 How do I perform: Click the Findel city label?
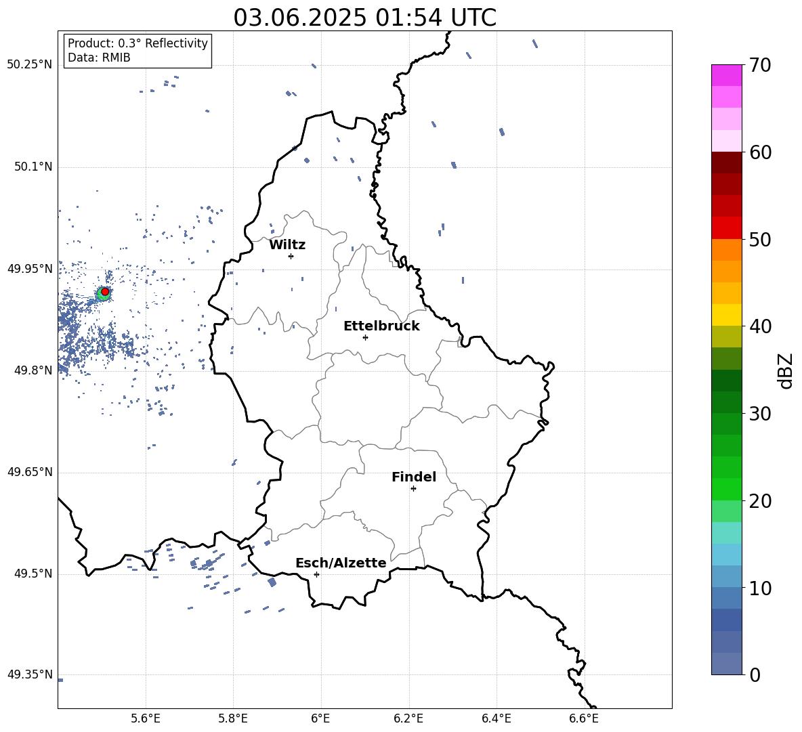414,477
